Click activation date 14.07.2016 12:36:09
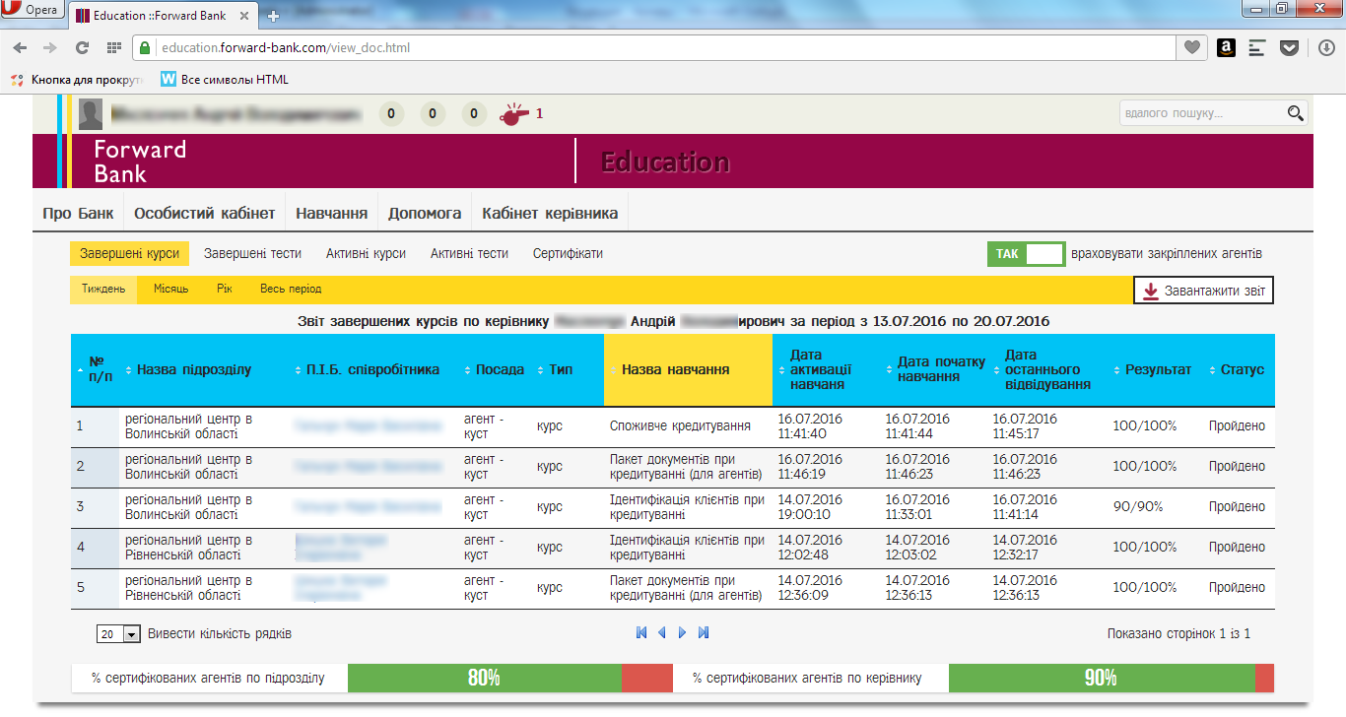 point(810,588)
